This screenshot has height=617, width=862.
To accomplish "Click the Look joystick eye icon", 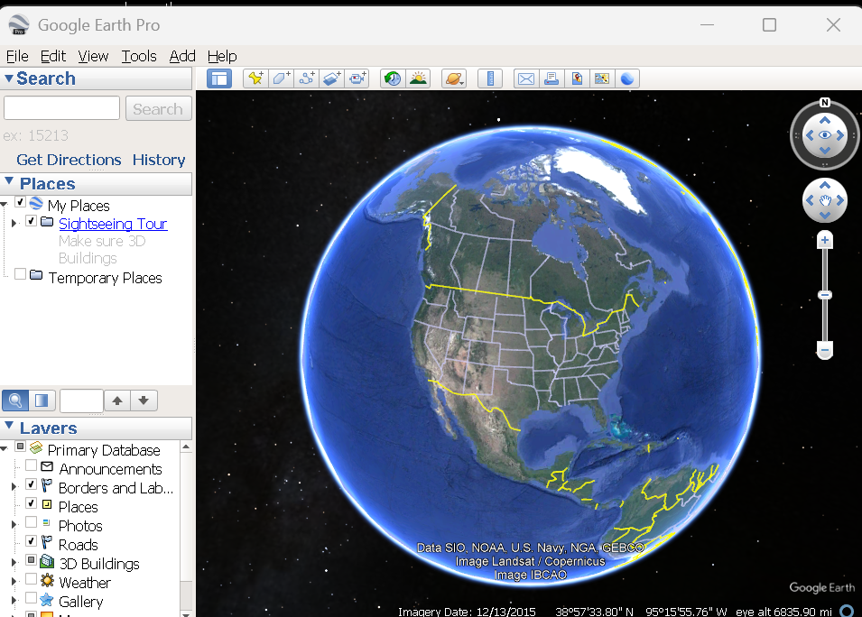I will tap(825, 135).
